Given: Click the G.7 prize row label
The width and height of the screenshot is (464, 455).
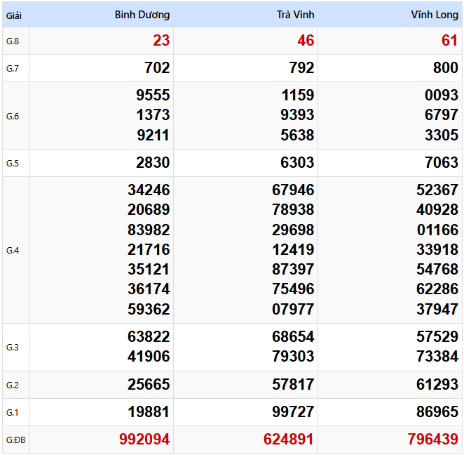Looking at the screenshot, I should (x=13, y=68).
